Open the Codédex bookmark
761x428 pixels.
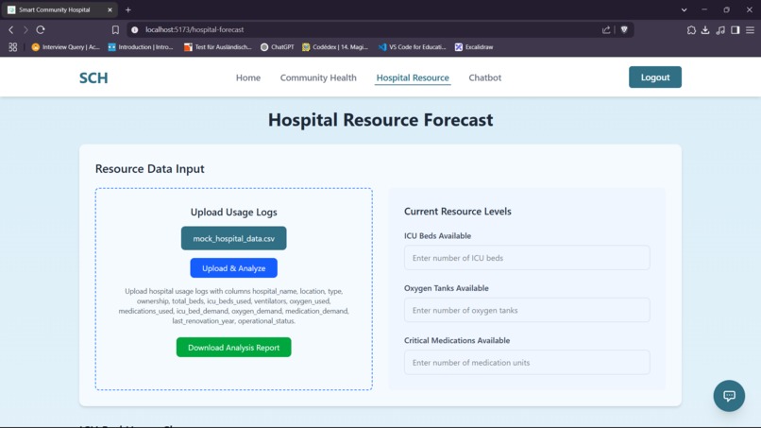pyautogui.click(x=335, y=47)
